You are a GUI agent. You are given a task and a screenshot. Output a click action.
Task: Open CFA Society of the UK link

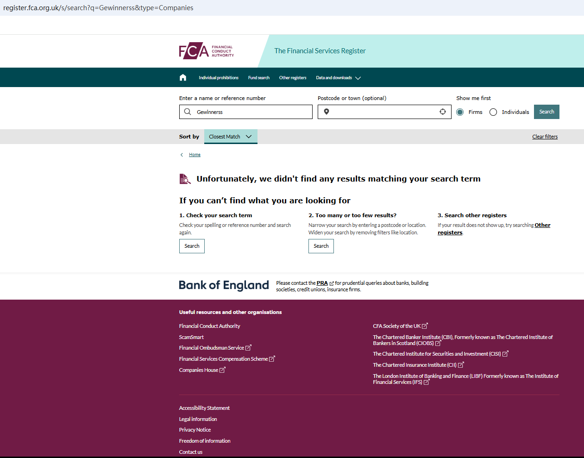(x=397, y=326)
